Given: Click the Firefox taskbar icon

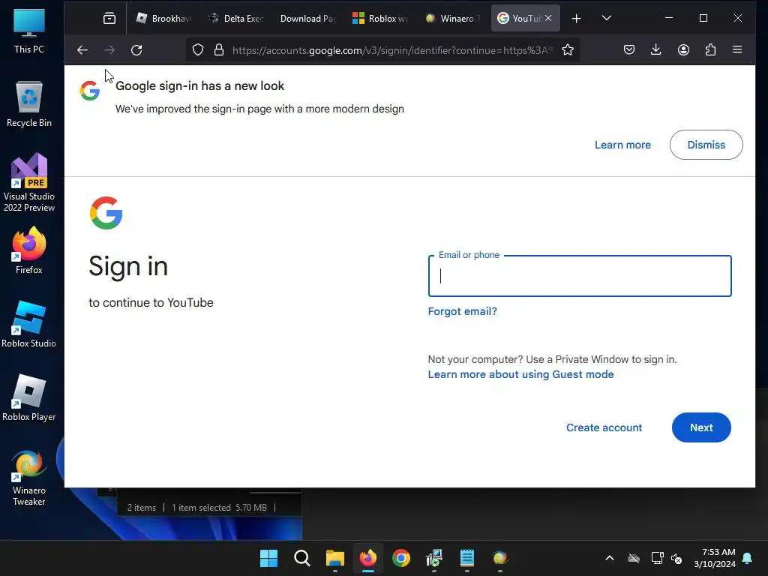Looking at the screenshot, I should pyautogui.click(x=367, y=558).
